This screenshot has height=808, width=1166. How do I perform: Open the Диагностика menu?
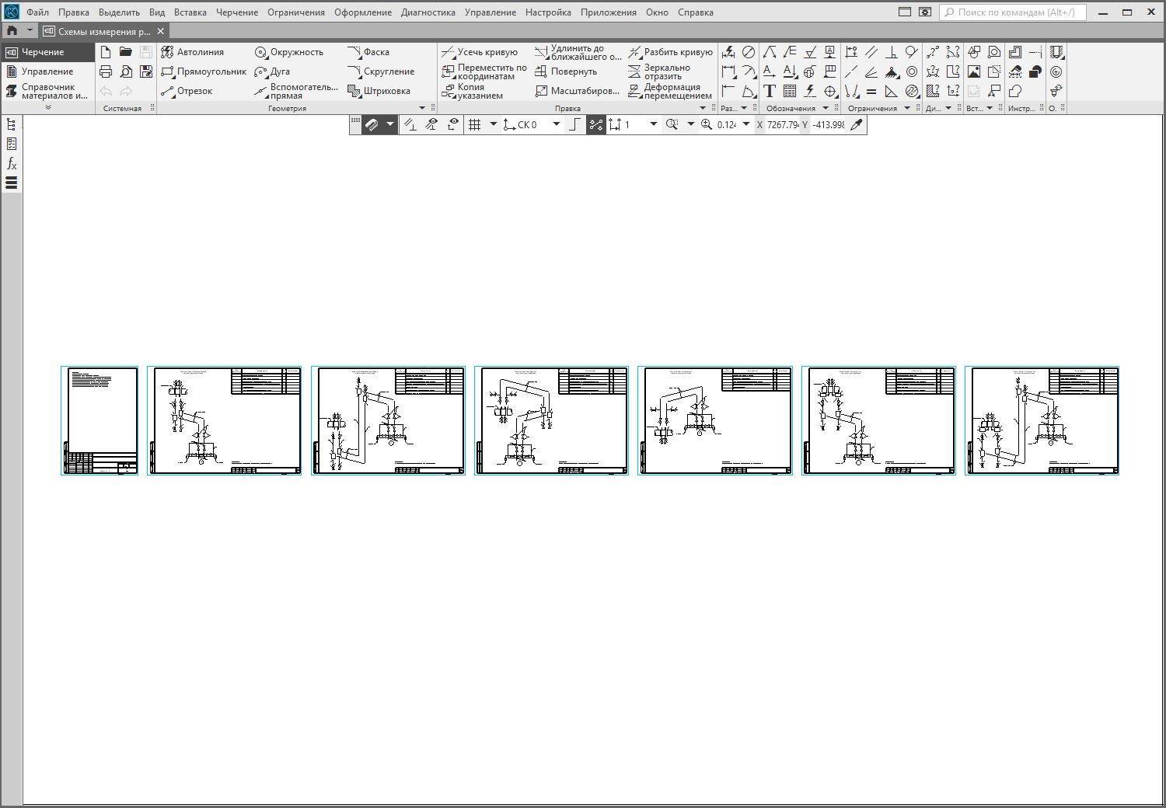(428, 12)
